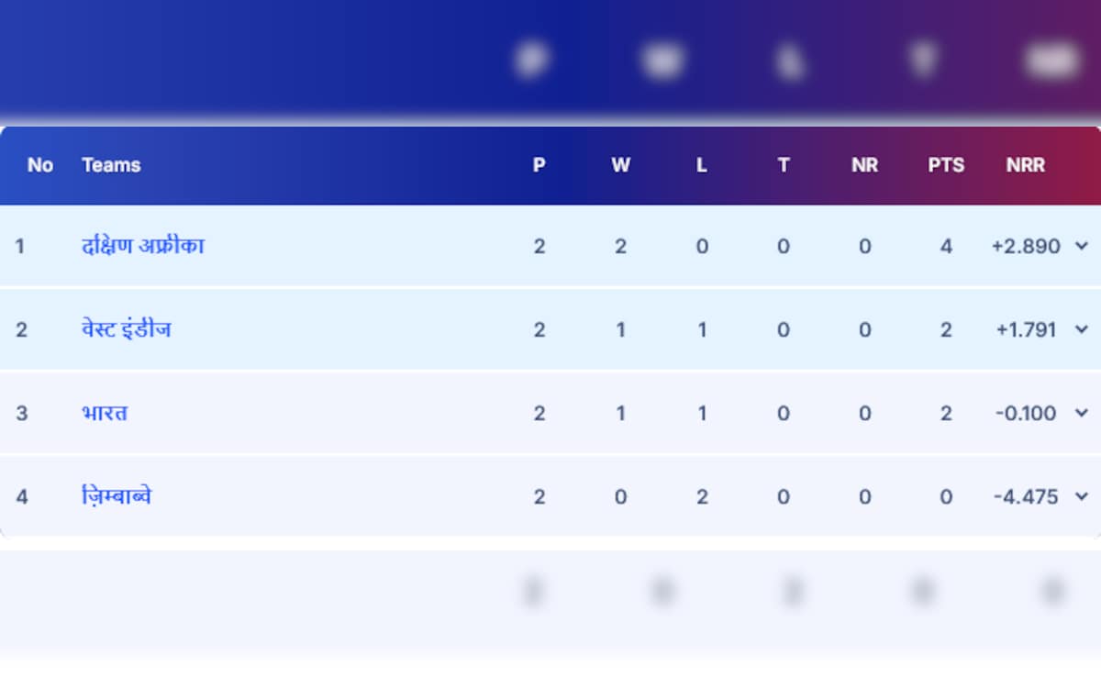Expand West Indies row details chevron
This screenshot has width=1101, height=677.
pos(1082,329)
